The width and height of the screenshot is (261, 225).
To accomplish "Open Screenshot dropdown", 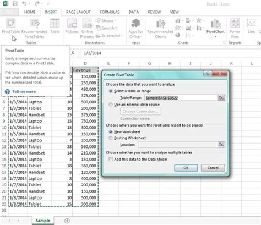I will click(109, 35).
